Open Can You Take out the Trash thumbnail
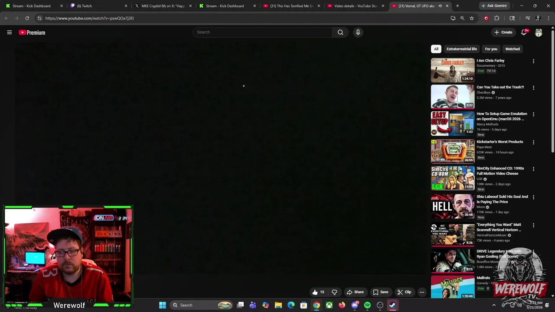This screenshot has width=555, height=312. 452,97
